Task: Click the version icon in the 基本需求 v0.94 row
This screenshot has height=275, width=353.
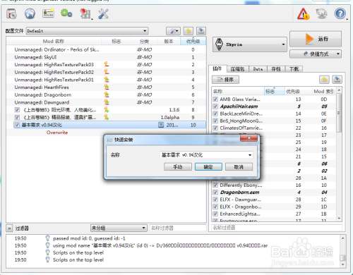Action: [161, 125]
